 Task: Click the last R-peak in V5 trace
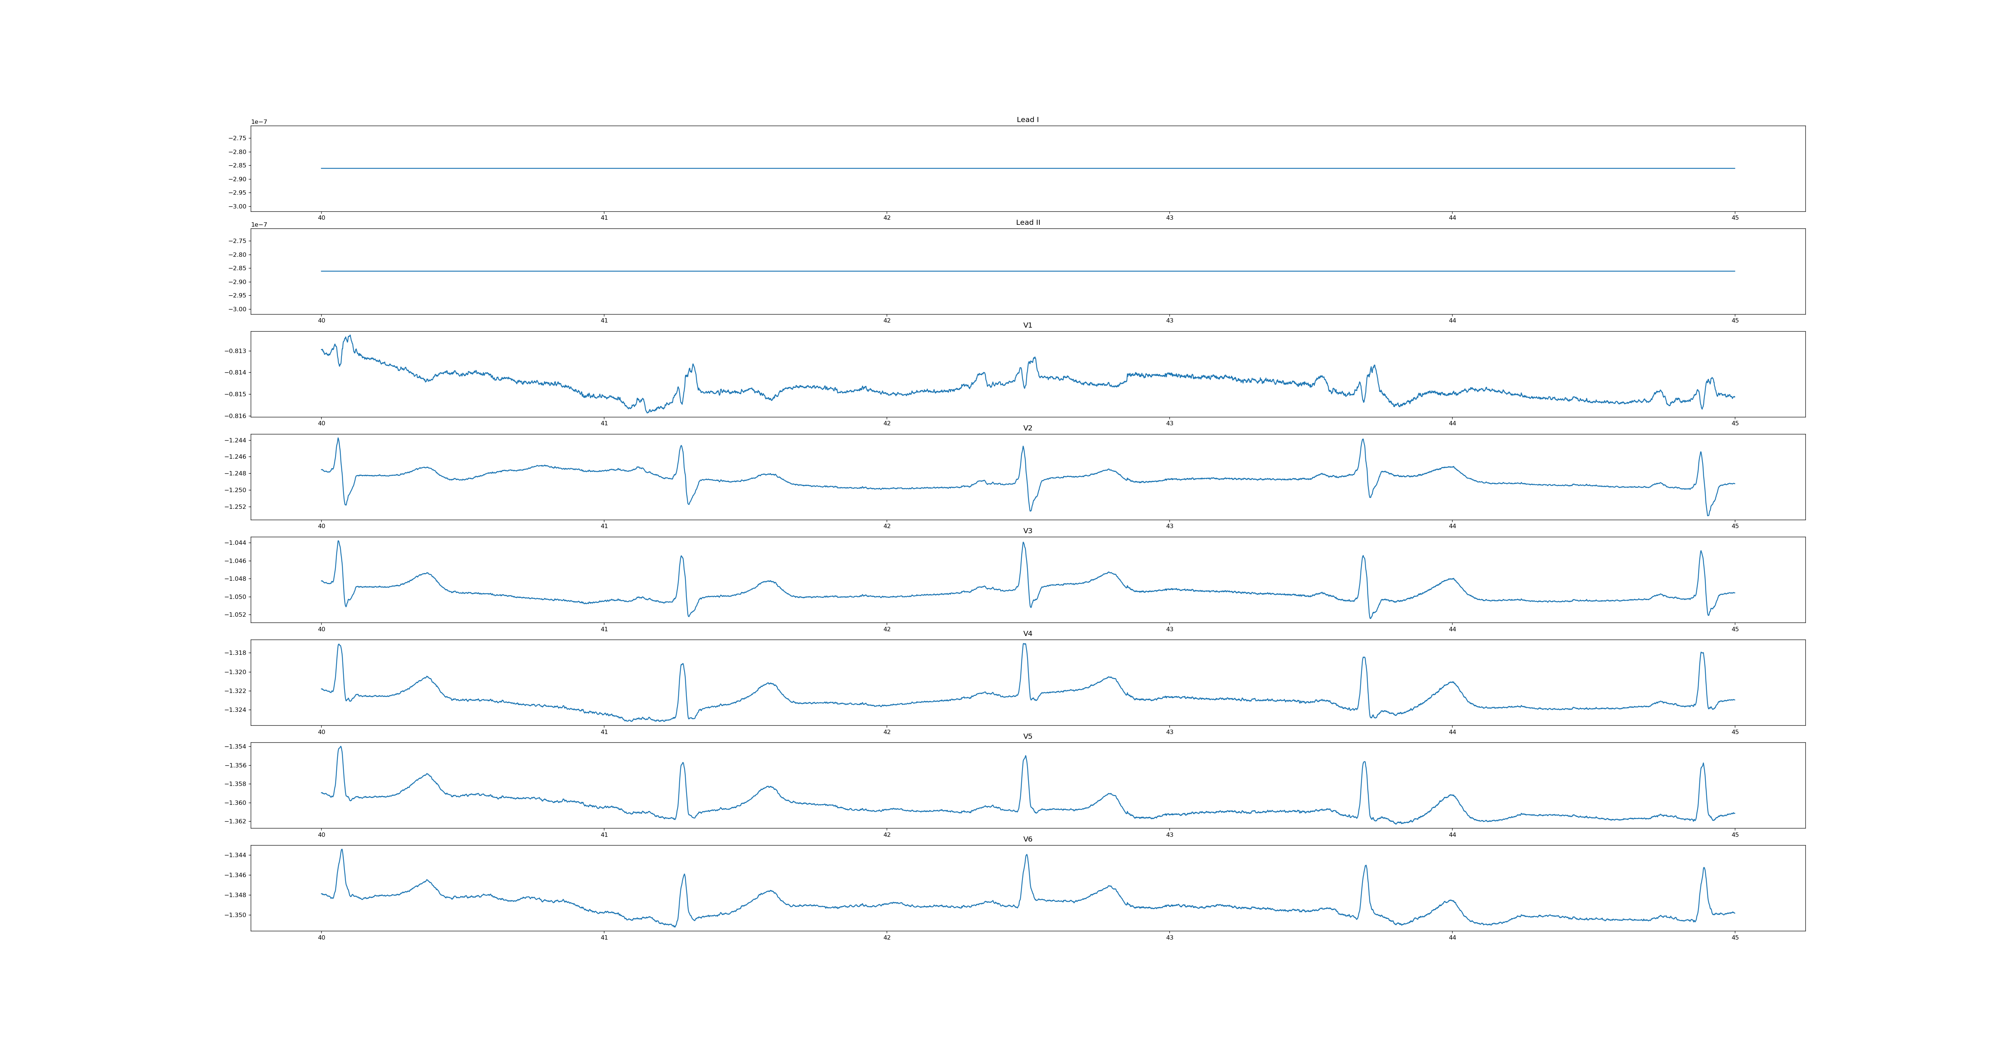pos(1703,764)
